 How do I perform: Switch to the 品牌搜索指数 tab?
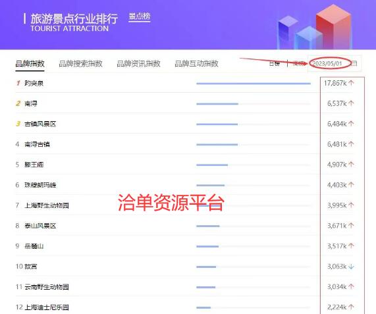click(x=80, y=63)
